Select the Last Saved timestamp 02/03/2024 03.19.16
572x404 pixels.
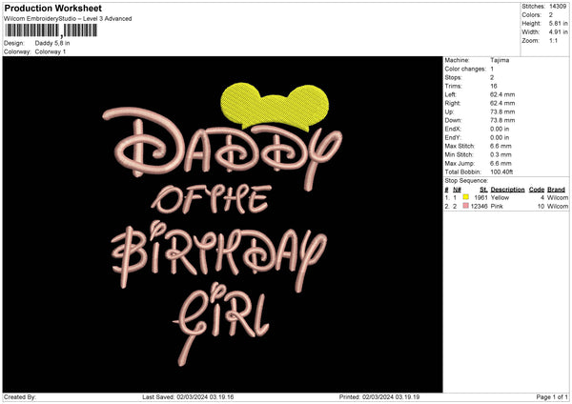(x=205, y=397)
